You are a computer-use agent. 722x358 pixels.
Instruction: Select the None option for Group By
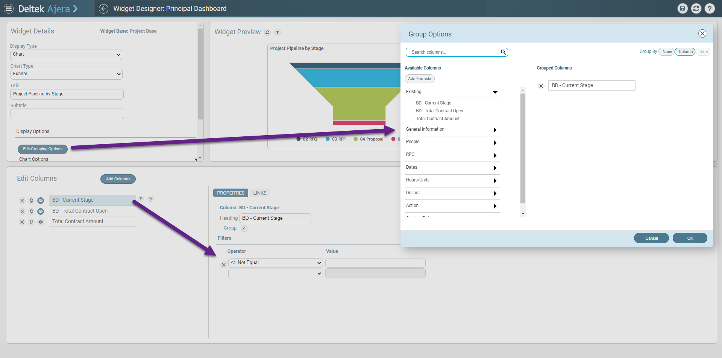click(x=667, y=51)
